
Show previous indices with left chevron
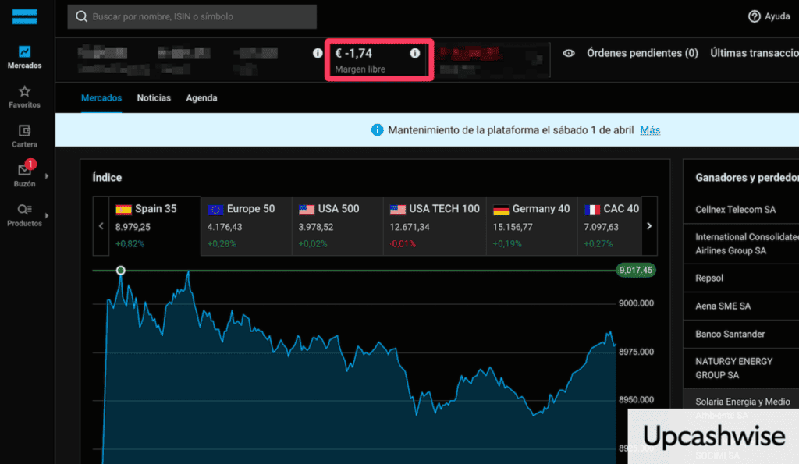[101, 225]
